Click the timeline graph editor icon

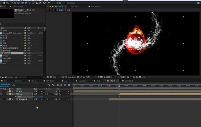click(x=69, y=85)
